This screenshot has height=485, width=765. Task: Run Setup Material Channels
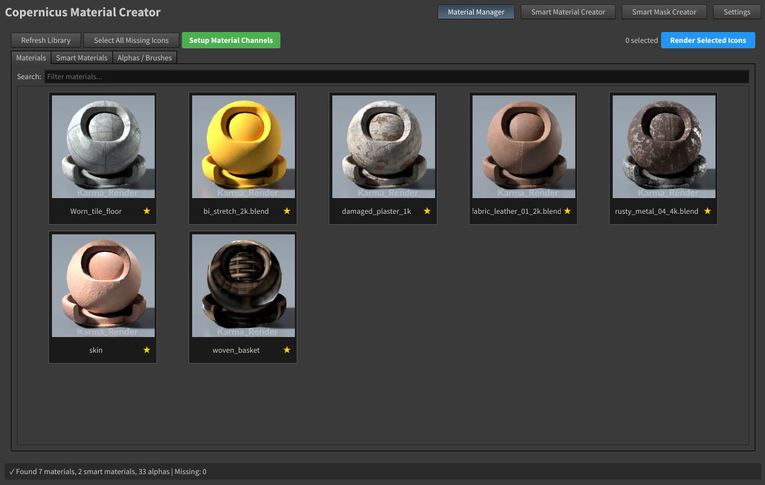click(231, 40)
